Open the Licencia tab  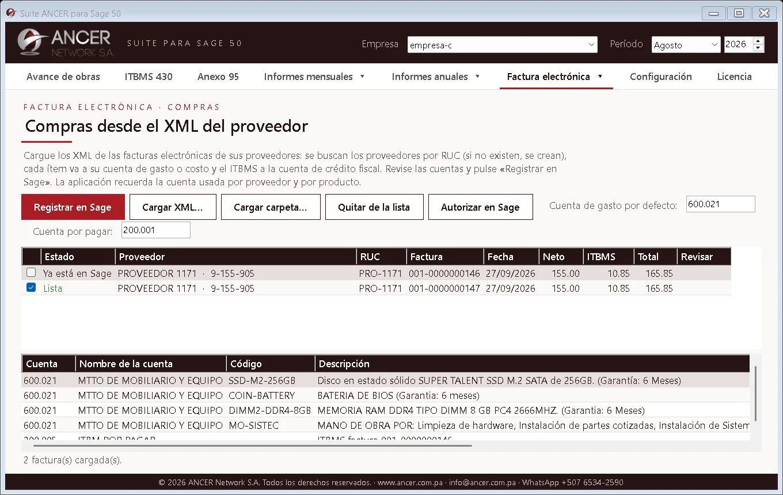735,77
